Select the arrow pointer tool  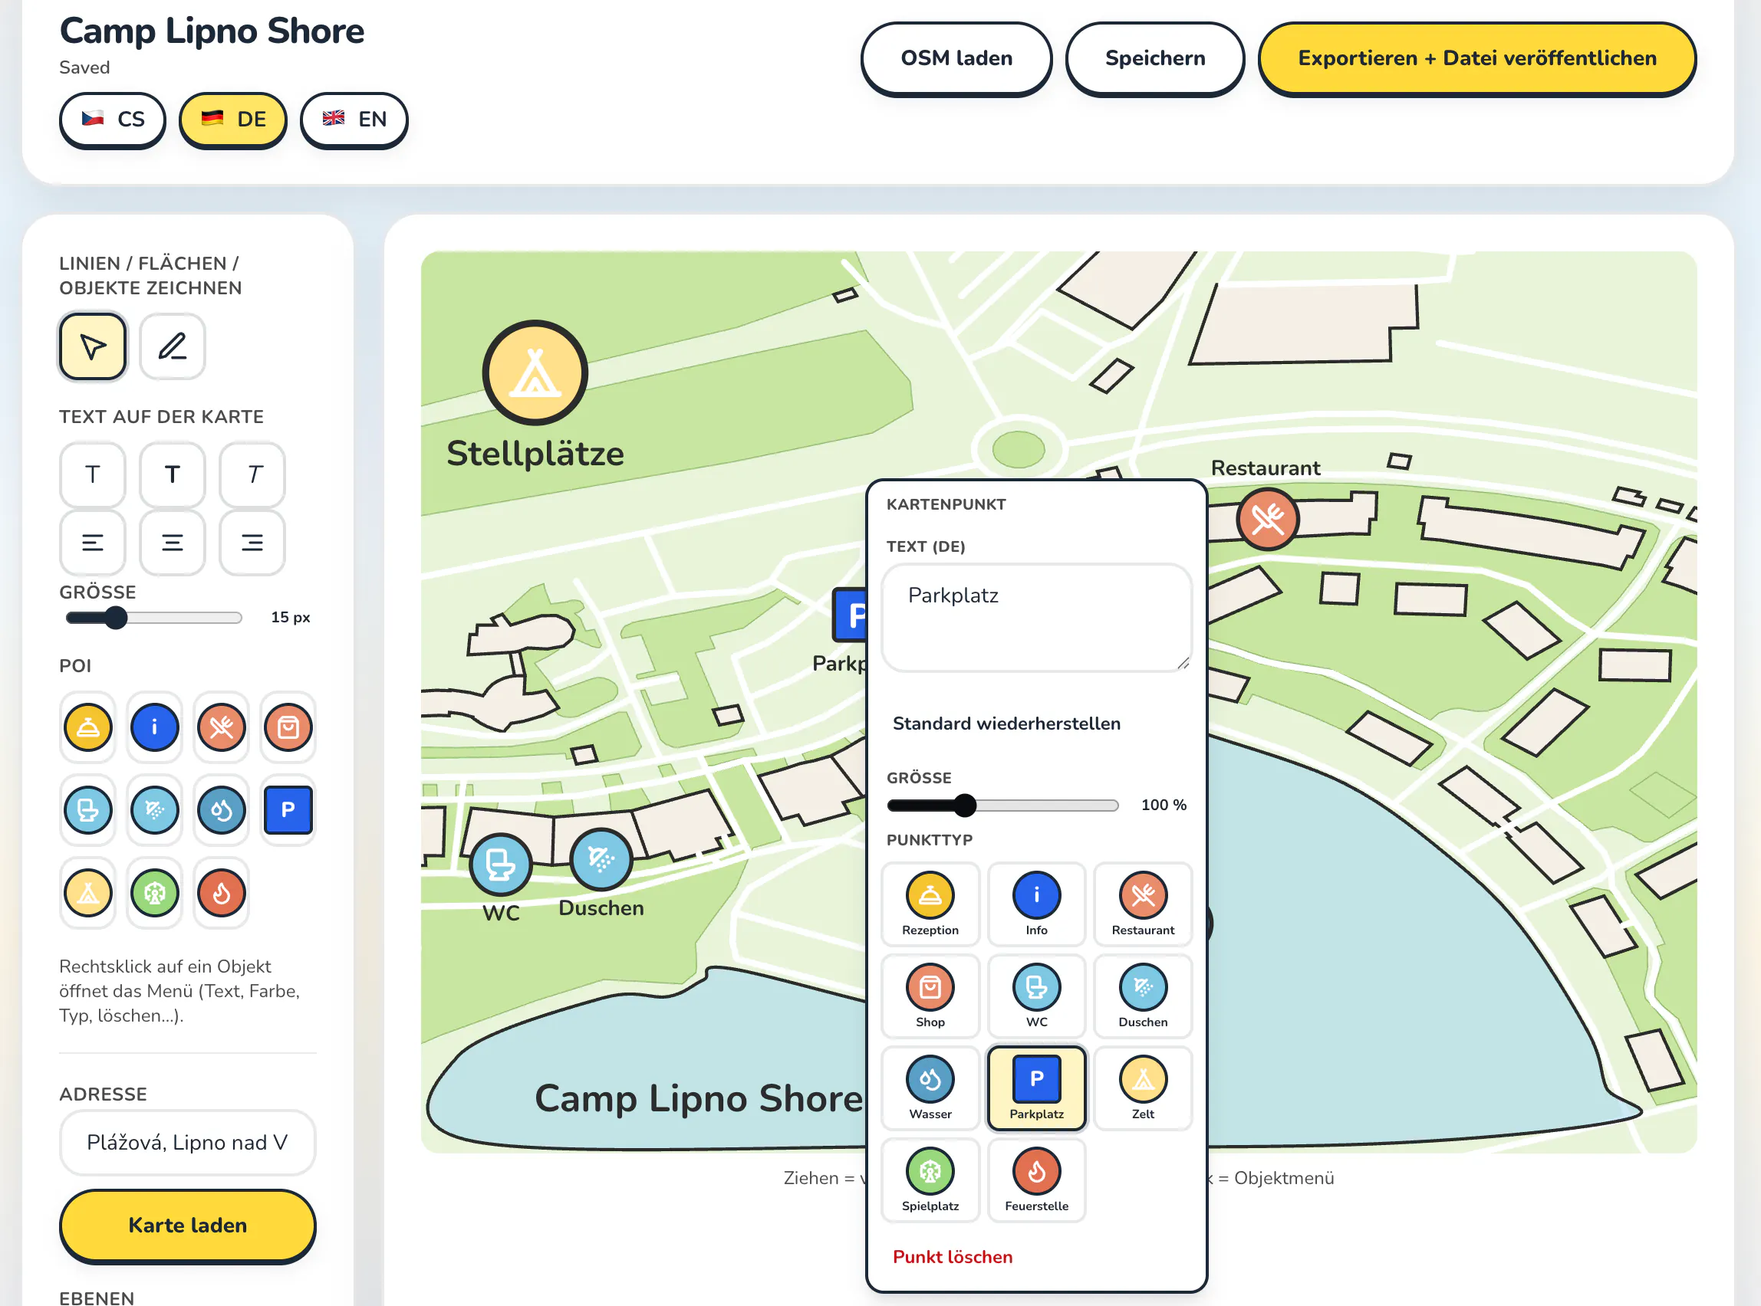point(93,346)
